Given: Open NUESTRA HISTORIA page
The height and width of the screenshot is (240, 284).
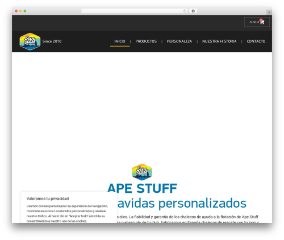Looking at the screenshot, I should [x=219, y=41].
